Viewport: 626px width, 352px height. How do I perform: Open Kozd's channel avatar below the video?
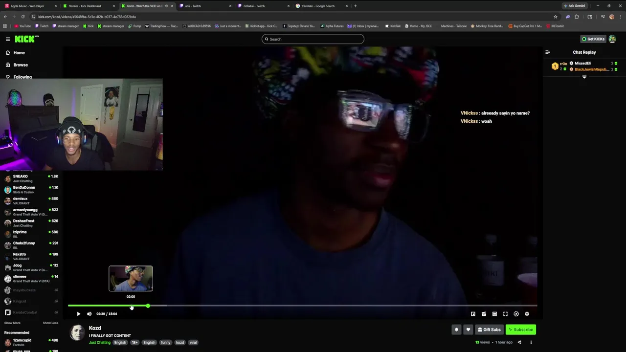(x=77, y=333)
